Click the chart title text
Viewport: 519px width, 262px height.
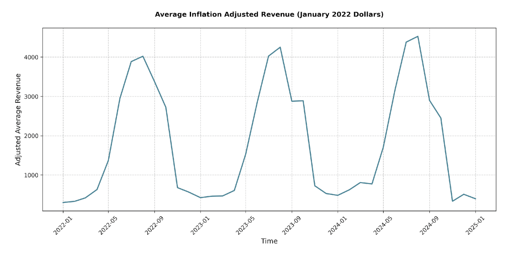point(269,15)
